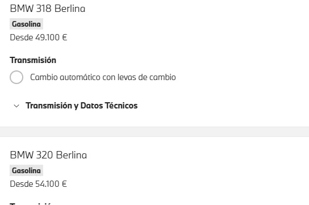
Task: Click the word Berlina in the 318 heading
Action: pos(70,9)
